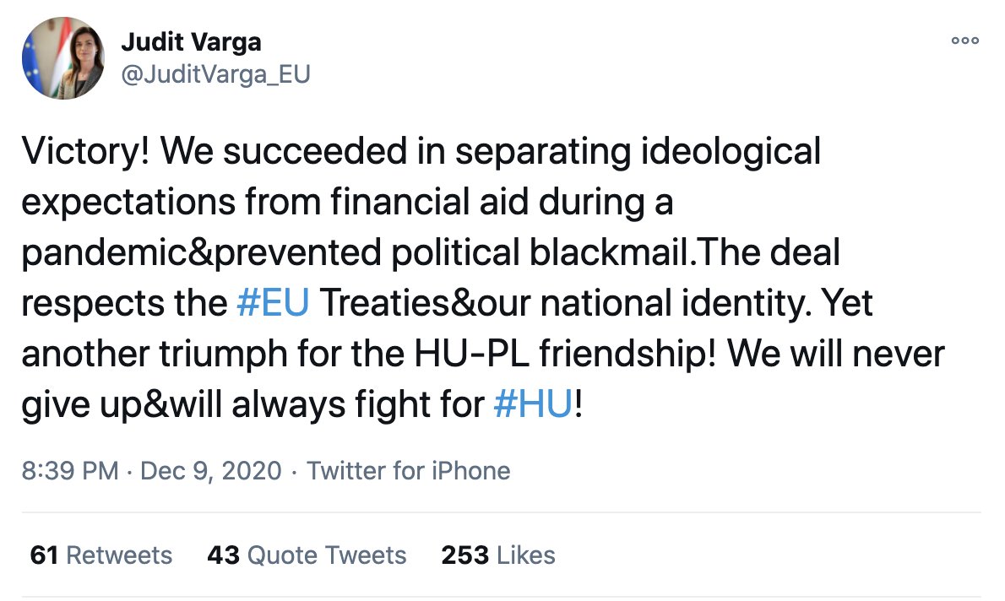Screen dimensions: 1005x601
Task: Open the Judit Varga display name link
Action: coord(190,41)
